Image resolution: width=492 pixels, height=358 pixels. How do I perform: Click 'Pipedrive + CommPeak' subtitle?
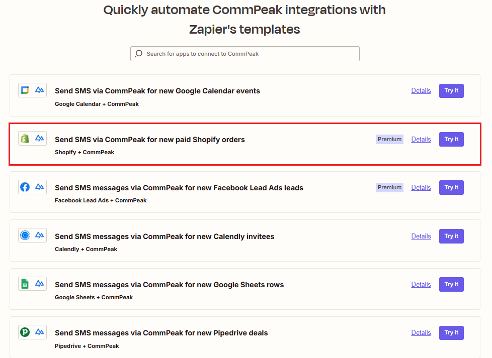click(x=87, y=346)
